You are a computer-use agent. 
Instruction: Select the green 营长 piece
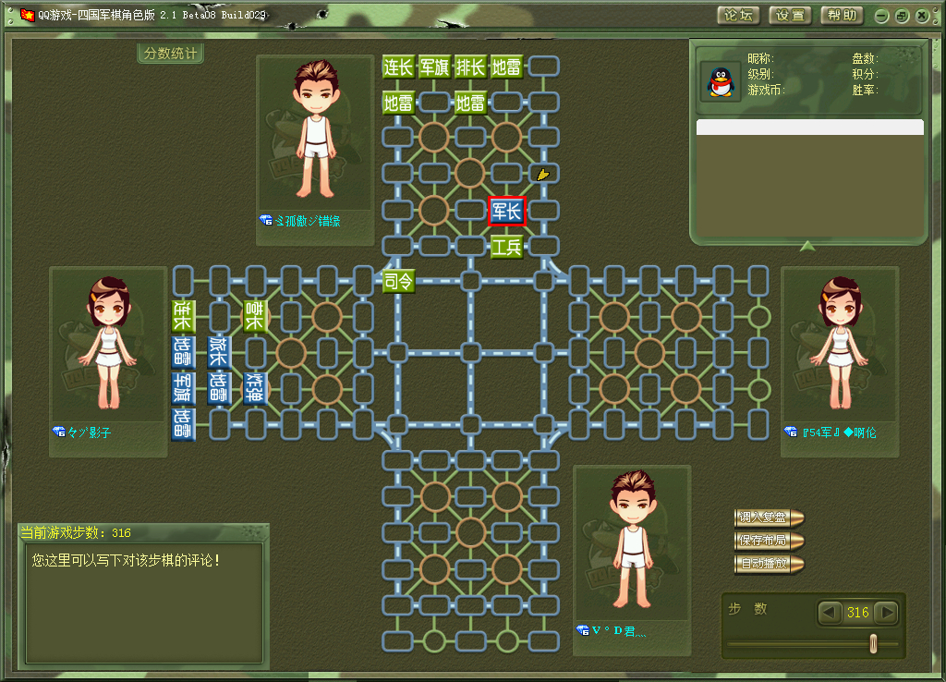click(255, 316)
